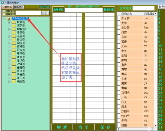Switch to the 排序显示 tab
The height and width of the screenshot is (131, 165).
click(x=19, y=7)
